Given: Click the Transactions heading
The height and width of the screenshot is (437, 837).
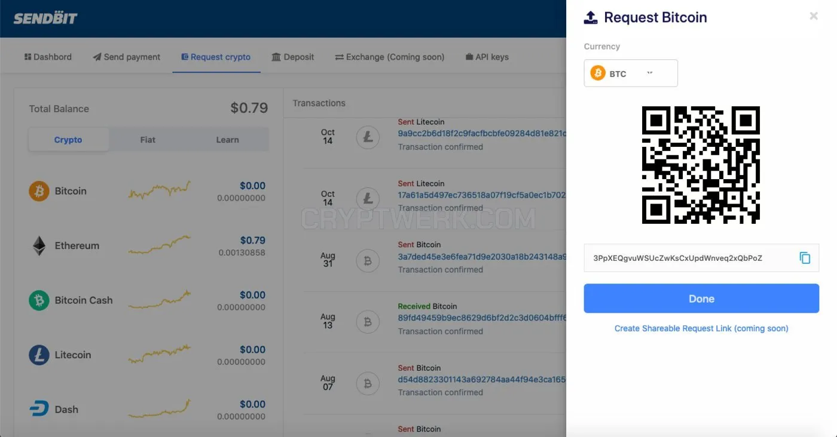Looking at the screenshot, I should pyautogui.click(x=319, y=103).
